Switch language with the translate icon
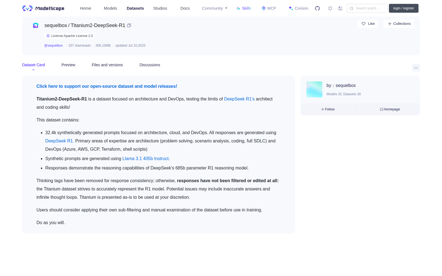This screenshot has width=442, height=276. pos(340,8)
